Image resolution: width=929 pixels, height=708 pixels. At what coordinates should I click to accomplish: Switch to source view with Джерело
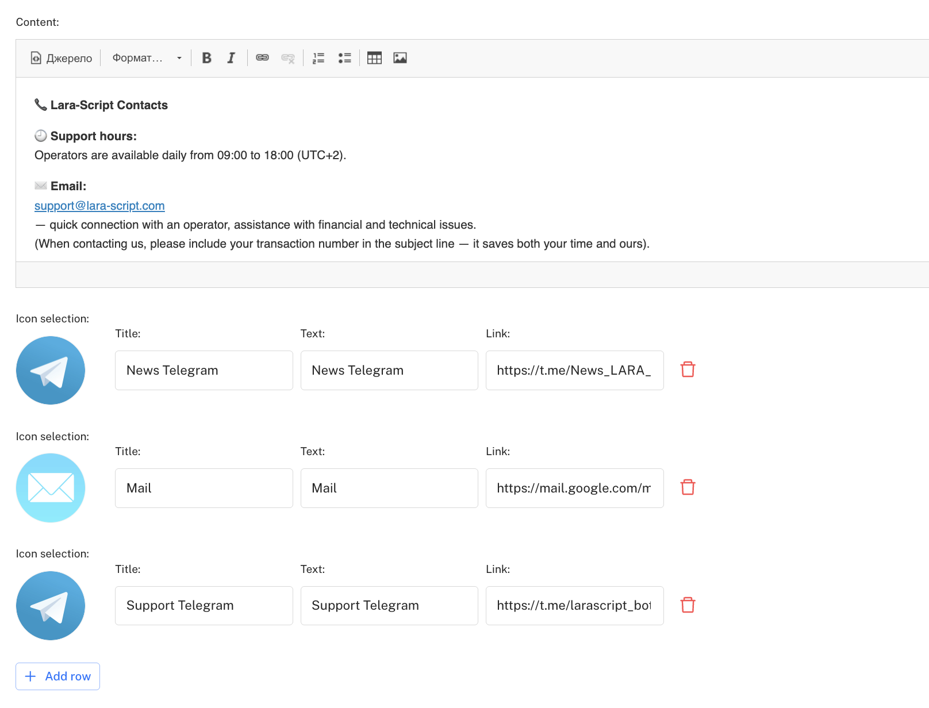(62, 58)
